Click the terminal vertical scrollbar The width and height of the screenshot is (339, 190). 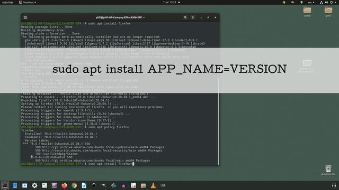click(218, 122)
